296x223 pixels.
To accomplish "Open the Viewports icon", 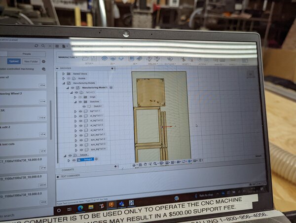I will pos(173,162).
